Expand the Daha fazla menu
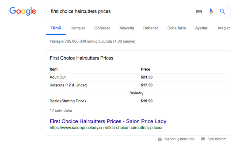Viewport: 245px width, 147px height. [x=177, y=28]
